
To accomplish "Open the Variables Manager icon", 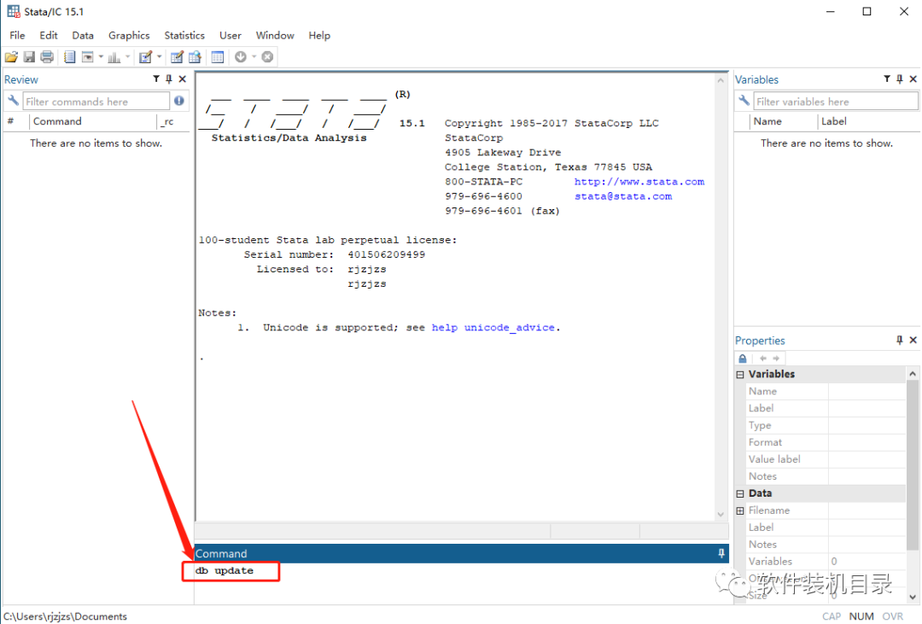I will click(218, 57).
